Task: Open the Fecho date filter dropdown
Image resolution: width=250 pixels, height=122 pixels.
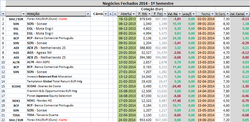Action: [x=212, y=14]
